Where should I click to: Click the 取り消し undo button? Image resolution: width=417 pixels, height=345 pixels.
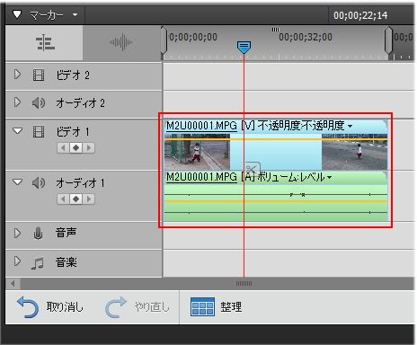(50, 307)
